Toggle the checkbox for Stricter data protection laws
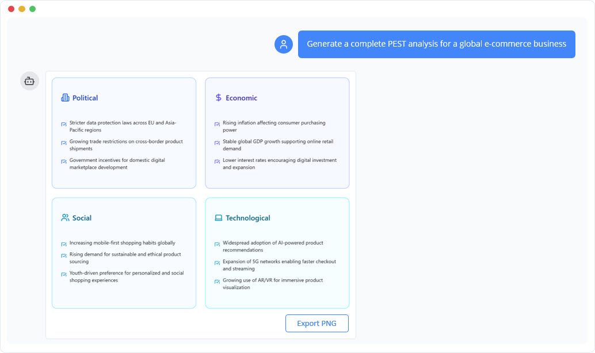595x353 pixels. (x=64, y=123)
